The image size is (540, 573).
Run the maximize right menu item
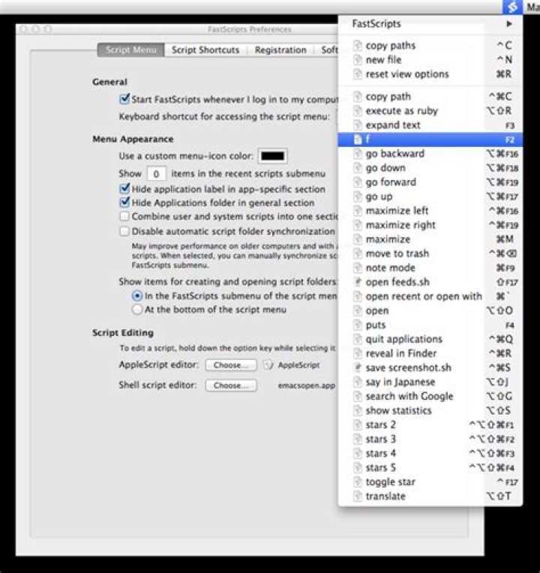coord(430,225)
